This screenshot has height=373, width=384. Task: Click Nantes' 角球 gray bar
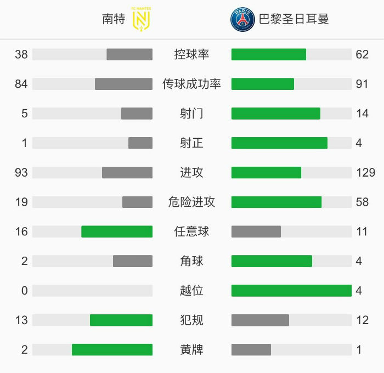point(133,261)
